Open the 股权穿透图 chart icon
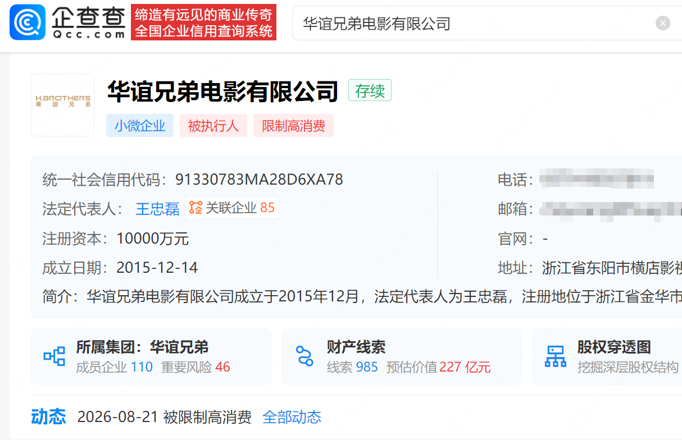The height and width of the screenshot is (440, 682). coord(556,356)
